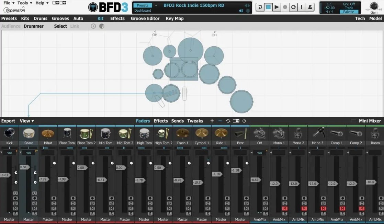Viewport: 384px width, 224px height.
Task: Open the Key Map tab
Action: point(174,18)
